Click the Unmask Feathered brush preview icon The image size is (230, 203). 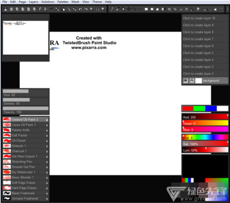pos(7,198)
